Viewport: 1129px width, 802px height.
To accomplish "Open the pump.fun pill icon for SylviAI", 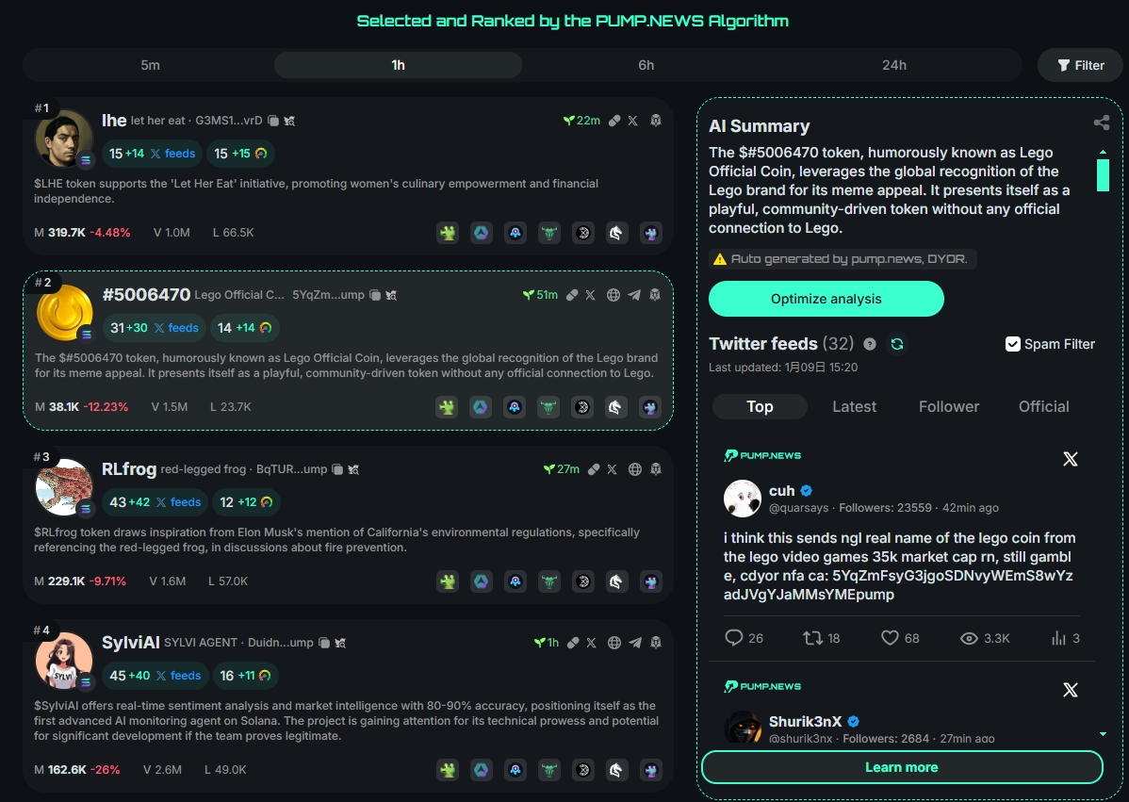I will [574, 642].
